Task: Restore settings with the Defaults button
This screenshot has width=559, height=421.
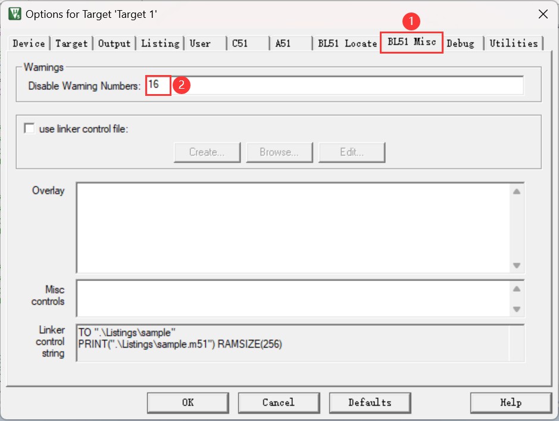Action: tap(370, 403)
